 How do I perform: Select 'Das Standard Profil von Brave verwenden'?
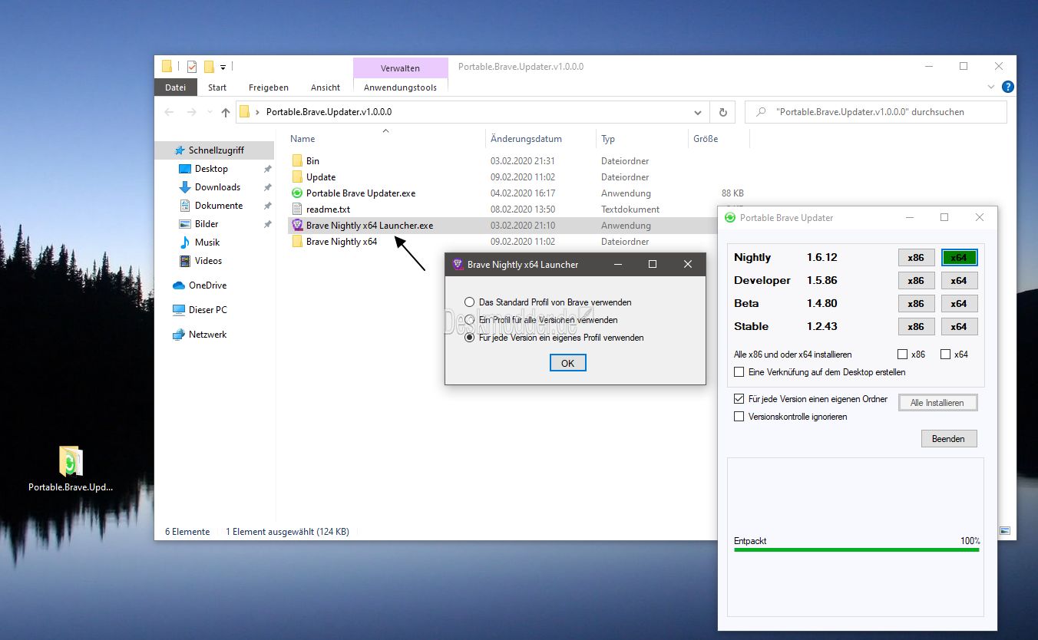tap(469, 302)
